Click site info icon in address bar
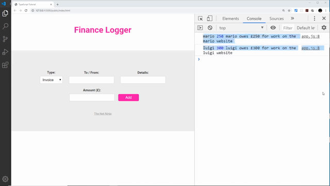Viewport: 330px width, 186px height. click(x=33, y=10)
